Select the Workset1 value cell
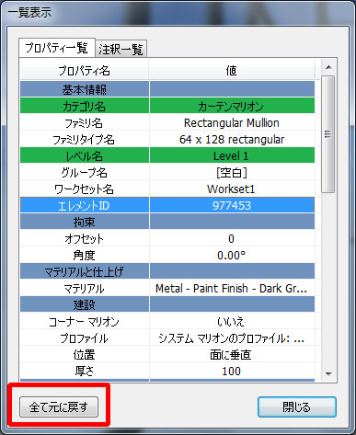 tap(232, 189)
